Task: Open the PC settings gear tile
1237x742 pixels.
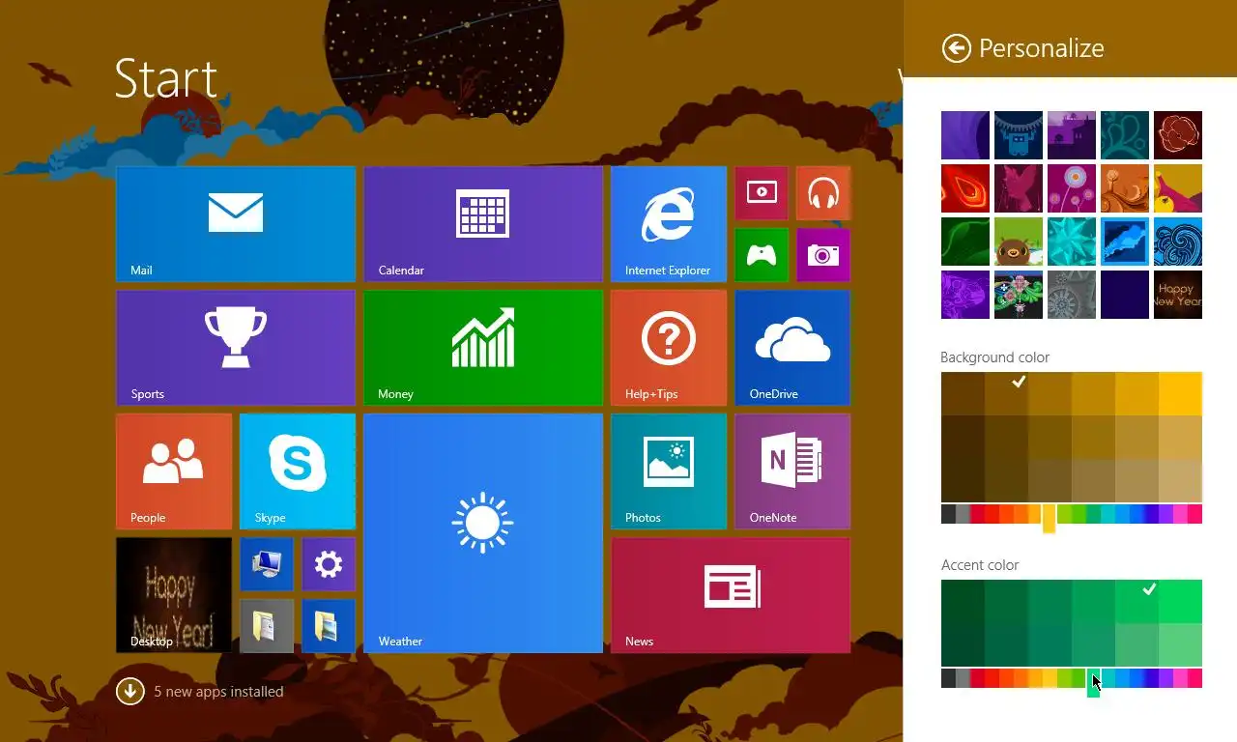Action: (329, 564)
